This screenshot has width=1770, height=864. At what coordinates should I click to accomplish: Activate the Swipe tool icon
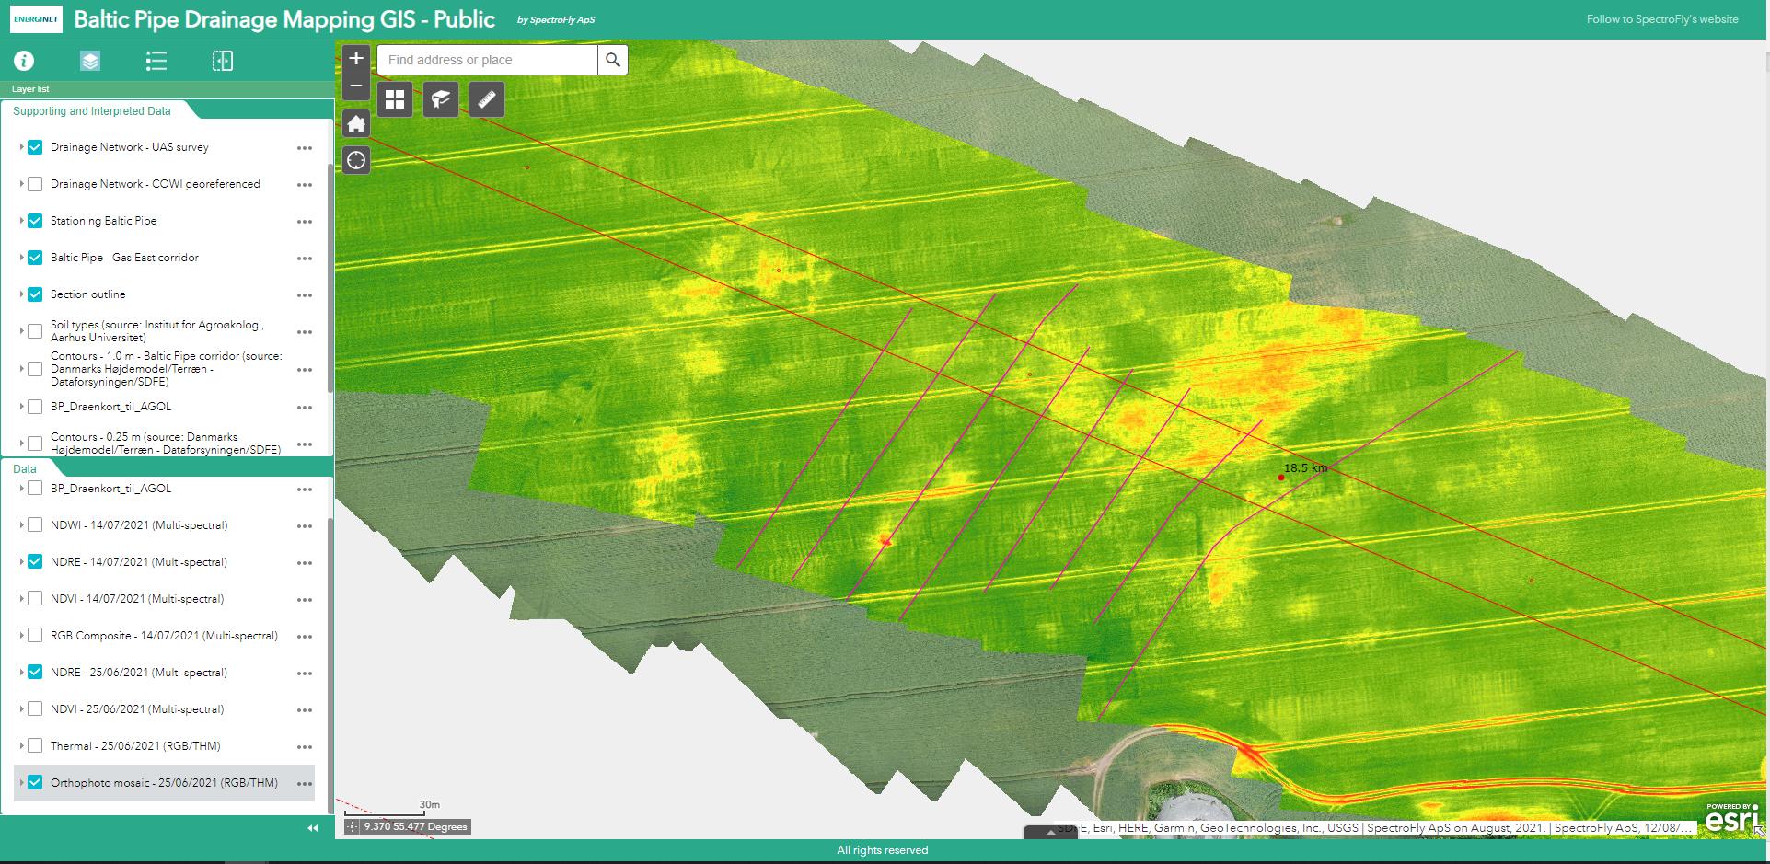(x=223, y=61)
